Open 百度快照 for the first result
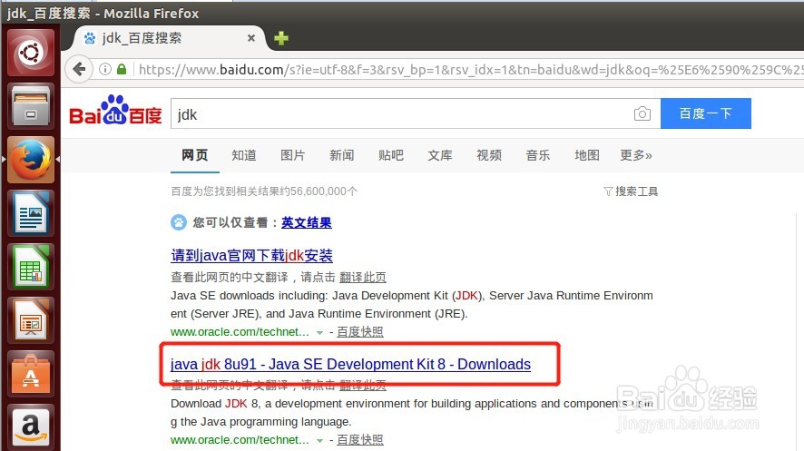Viewport: 804px width, 451px height. 360,332
